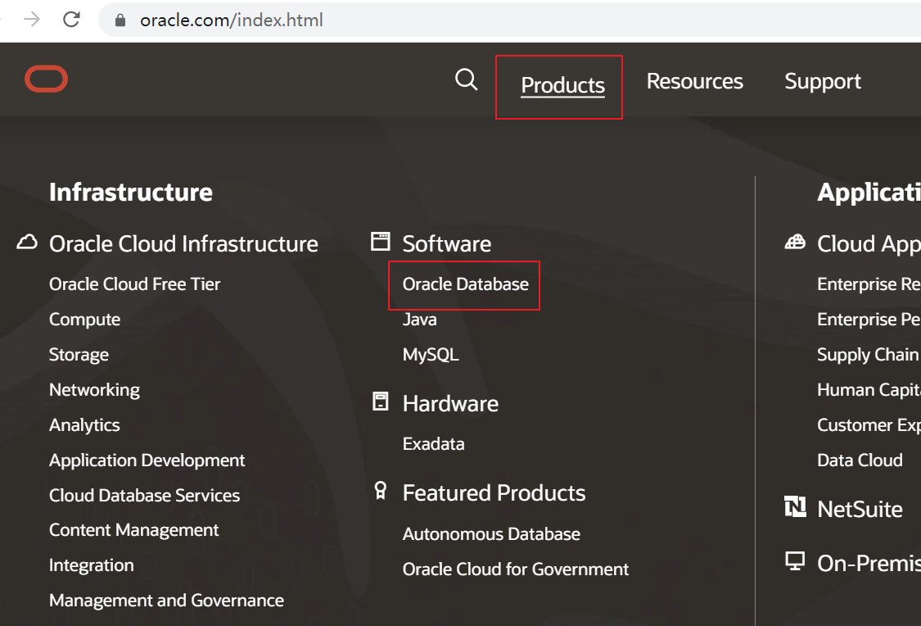Click the Cloud Applications icon
Image resolution: width=921 pixels, height=626 pixels.
(x=795, y=242)
